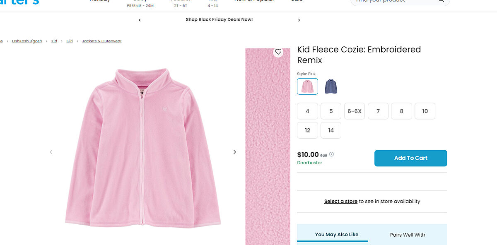Go to OshKosh B'gosh breadcrumb
This screenshot has height=245, width=497.
coord(27,41)
